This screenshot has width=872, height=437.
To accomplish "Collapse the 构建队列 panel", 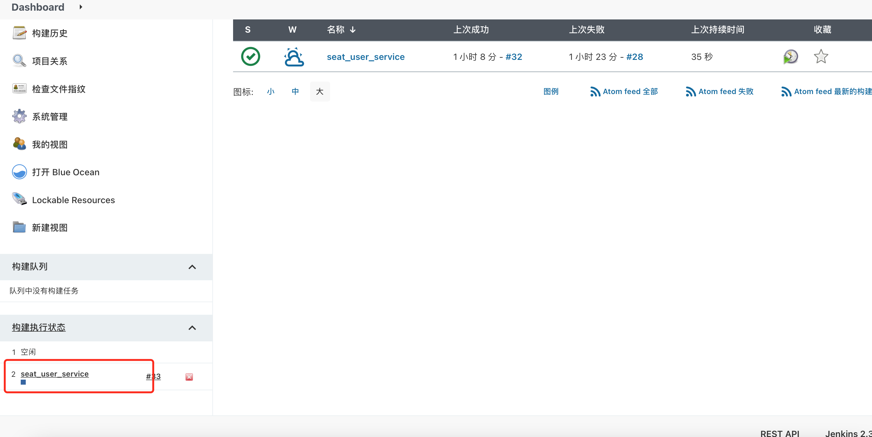I will pos(192,267).
